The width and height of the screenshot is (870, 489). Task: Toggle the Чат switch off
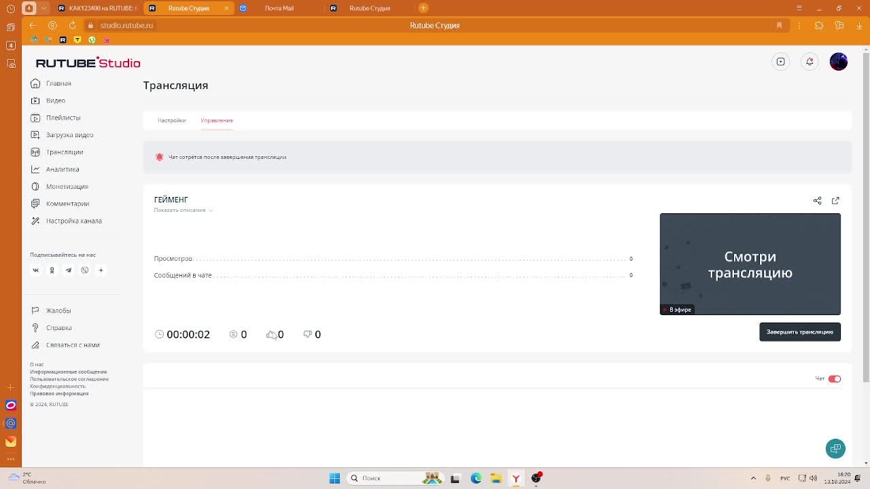click(x=835, y=379)
